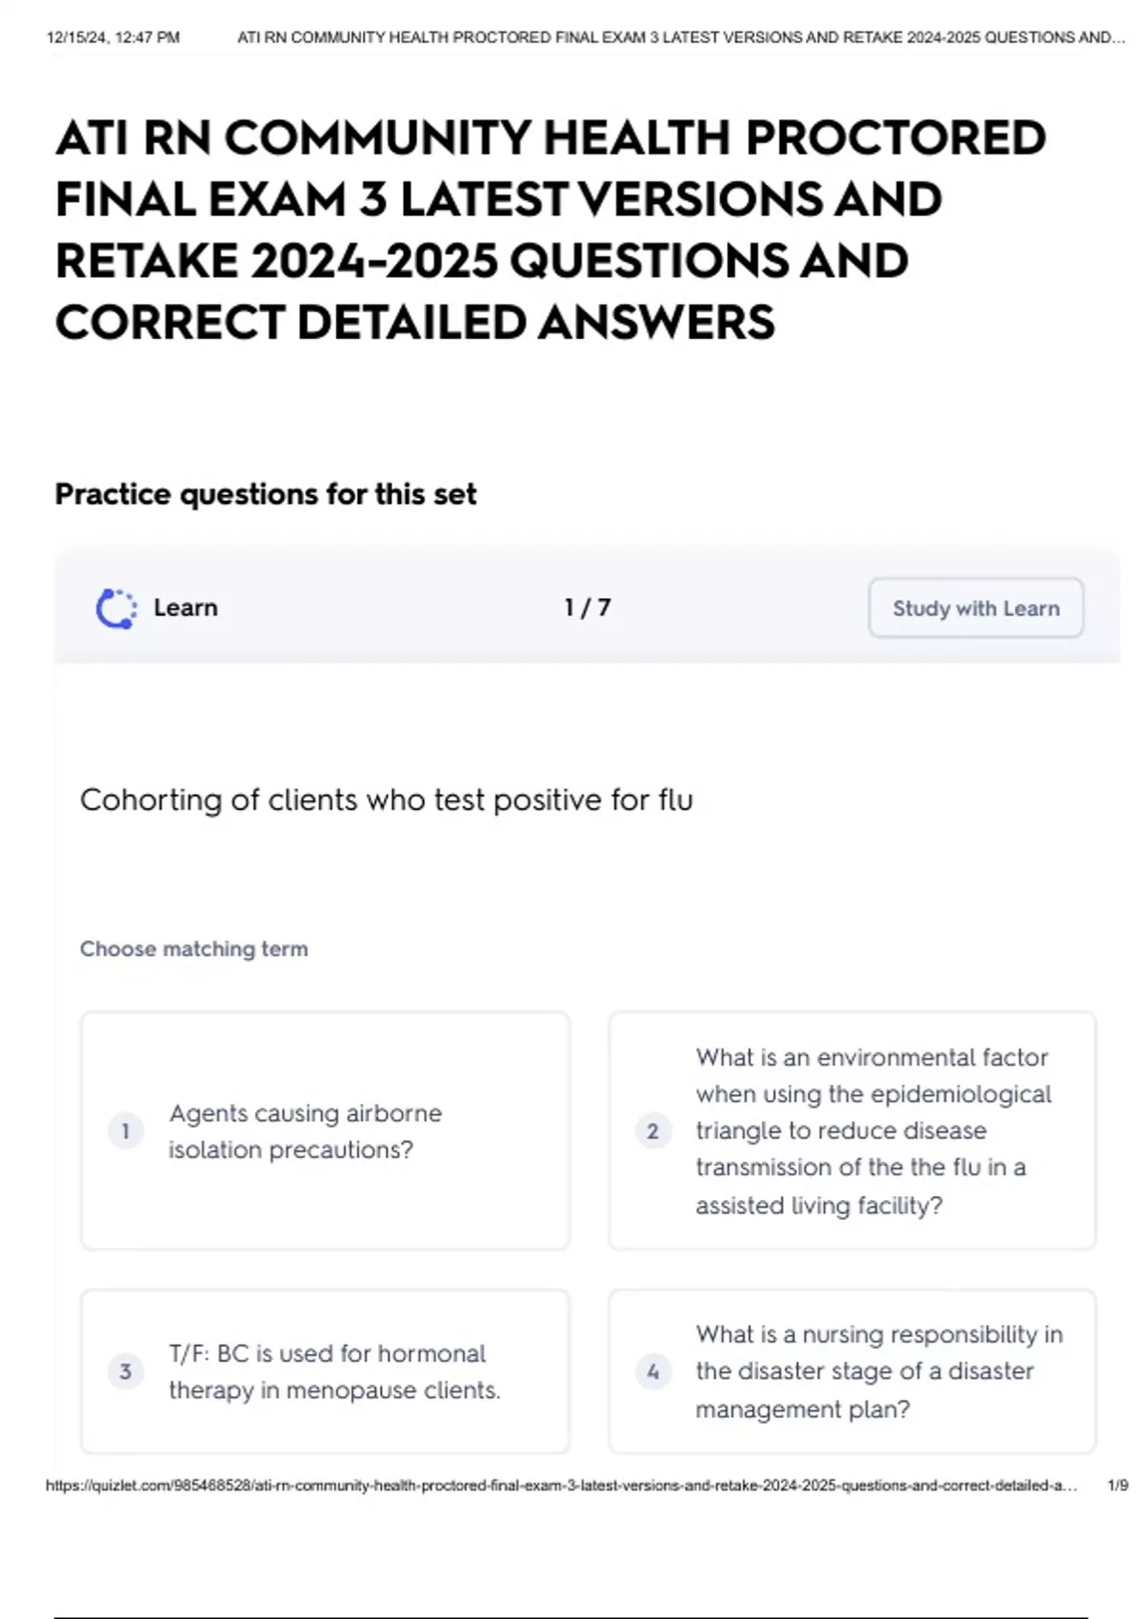
Task: Select the disaster stage nursing responsibility answer
Action: pos(878,1371)
